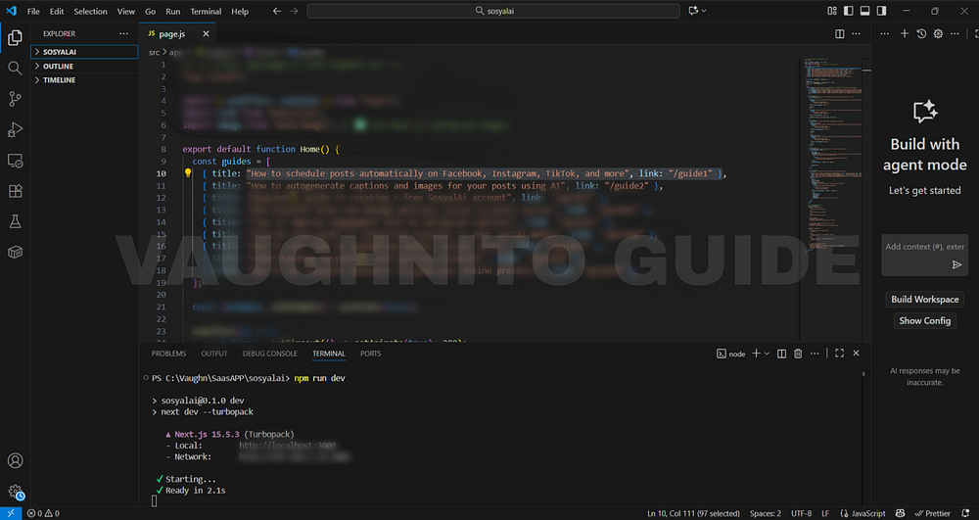Open the Copilot chat icon in title bar
Screen dimensions: 979x520
[x=693, y=11]
